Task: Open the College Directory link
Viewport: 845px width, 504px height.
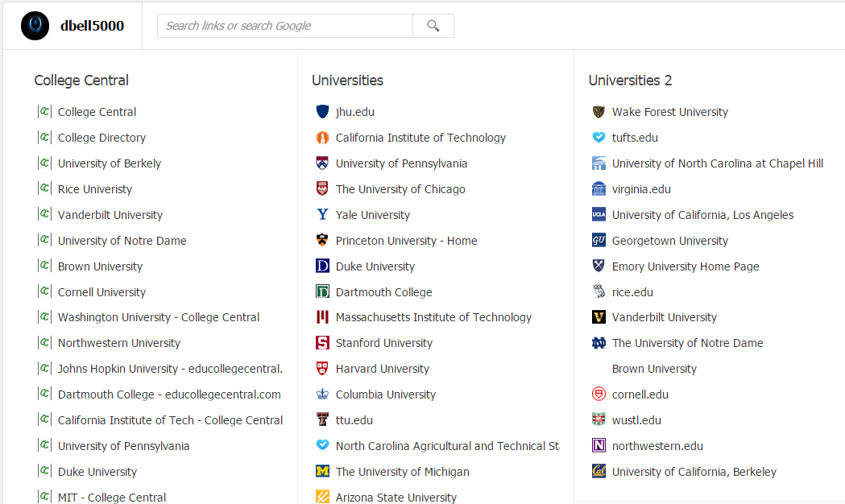Action: (x=101, y=138)
